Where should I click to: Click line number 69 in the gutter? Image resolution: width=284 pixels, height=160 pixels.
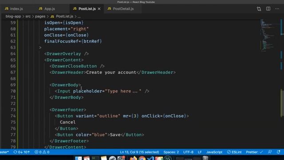tap(13, 85)
